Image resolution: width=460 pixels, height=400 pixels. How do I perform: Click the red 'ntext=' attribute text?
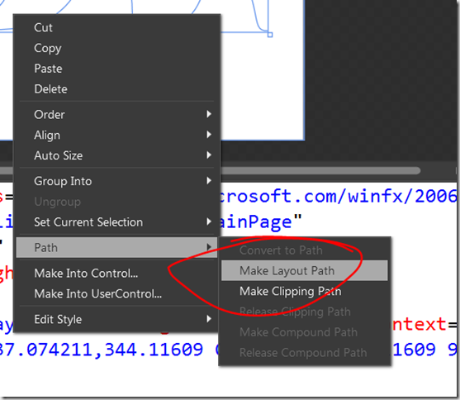(x=424, y=325)
